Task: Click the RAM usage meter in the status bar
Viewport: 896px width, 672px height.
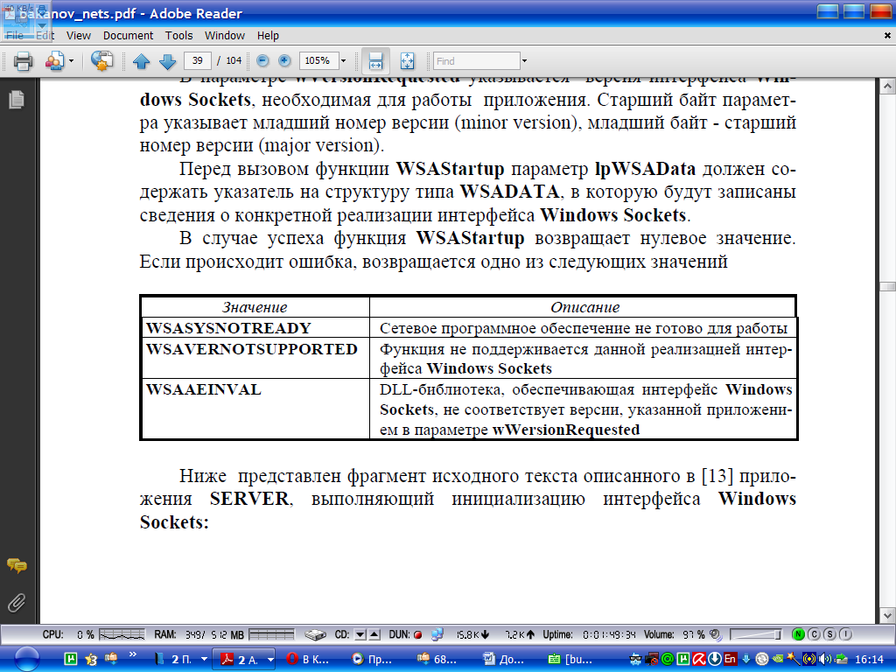Action: click(271, 634)
